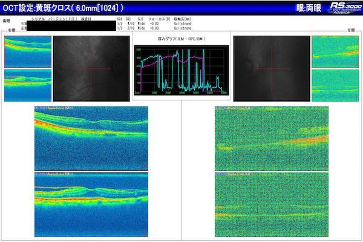Click the 厚みグラフ (ILM - RPE/BM) title

click(180, 39)
